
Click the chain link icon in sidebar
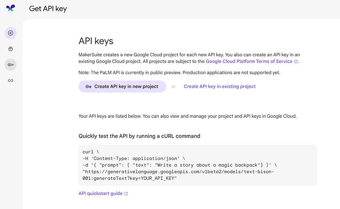[x=11, y=80]
